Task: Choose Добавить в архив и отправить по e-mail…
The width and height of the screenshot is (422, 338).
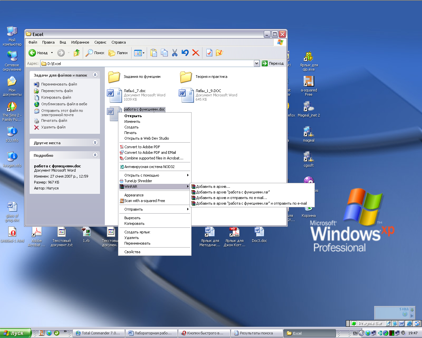Action: [x=252, y=198]
